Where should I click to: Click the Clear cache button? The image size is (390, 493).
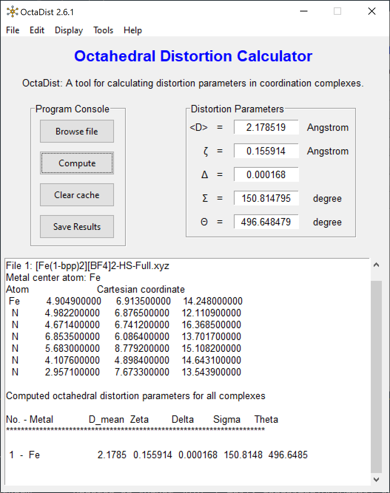click(77, 195)
